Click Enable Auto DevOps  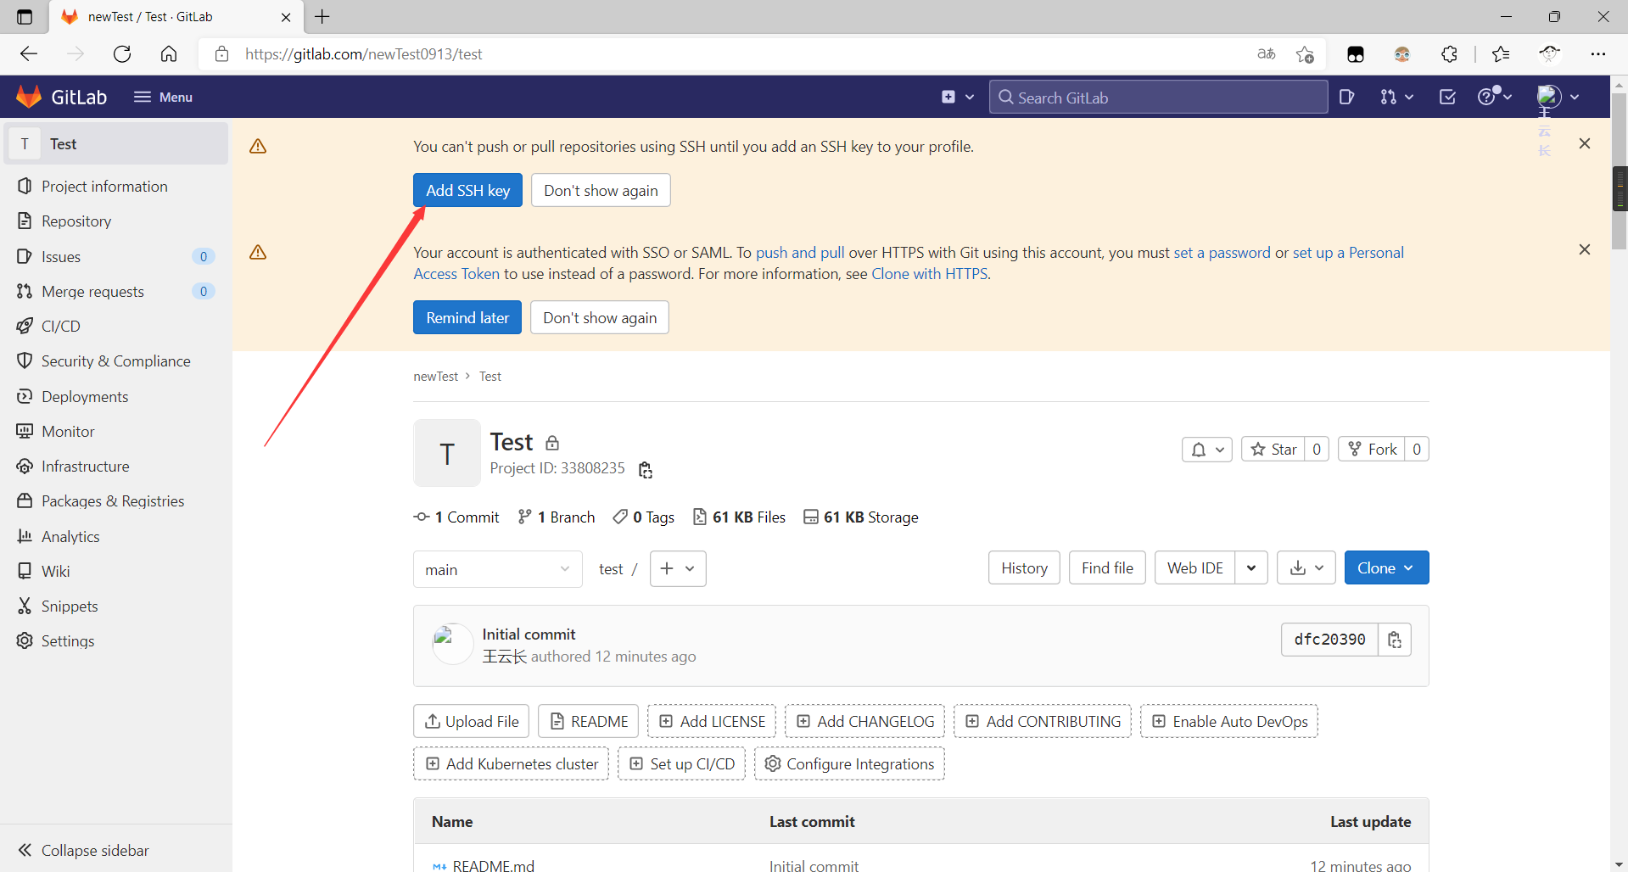[x=1229, y=721]
